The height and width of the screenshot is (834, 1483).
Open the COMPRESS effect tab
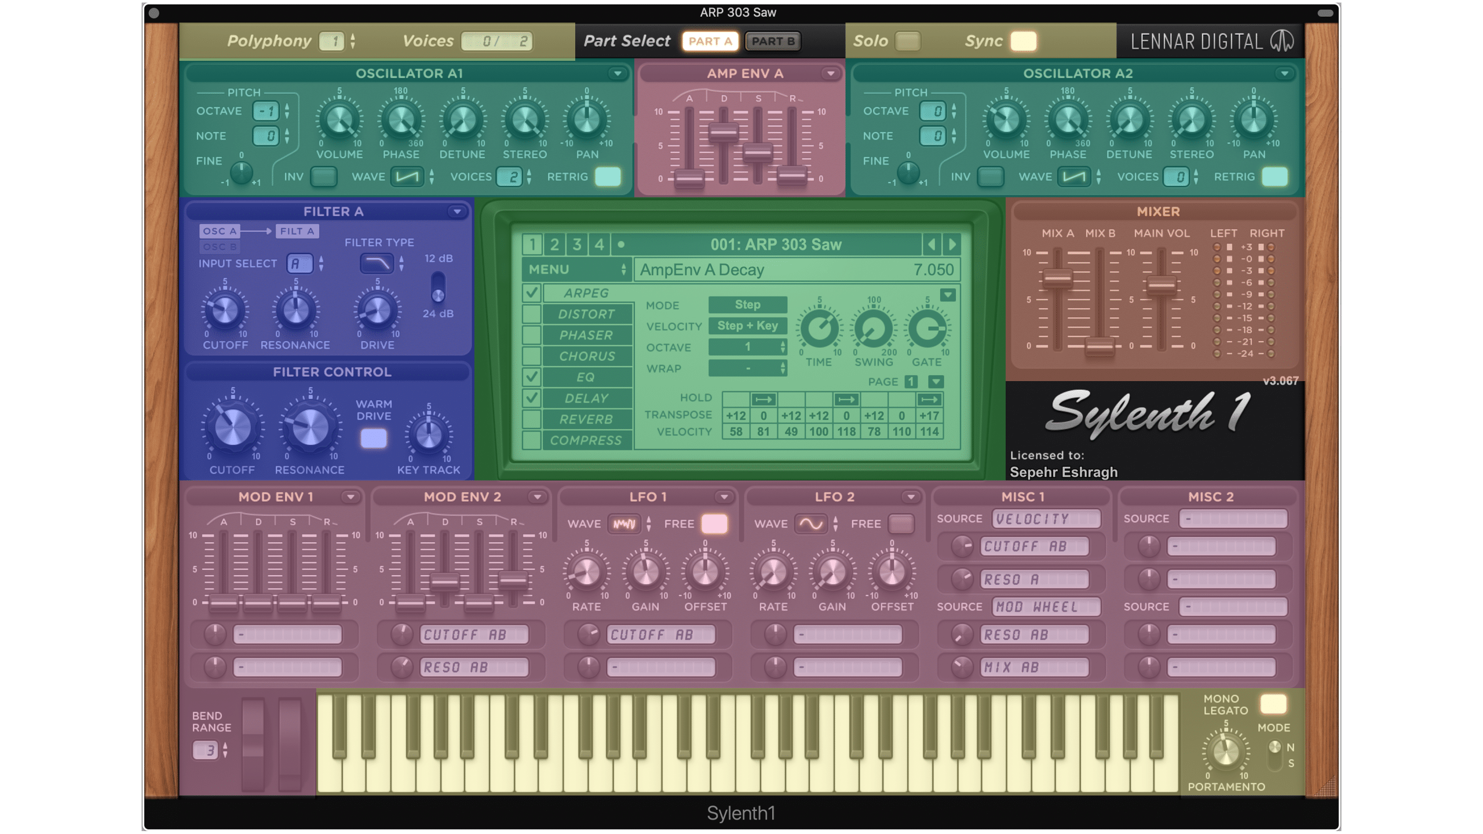coord(586,440)
